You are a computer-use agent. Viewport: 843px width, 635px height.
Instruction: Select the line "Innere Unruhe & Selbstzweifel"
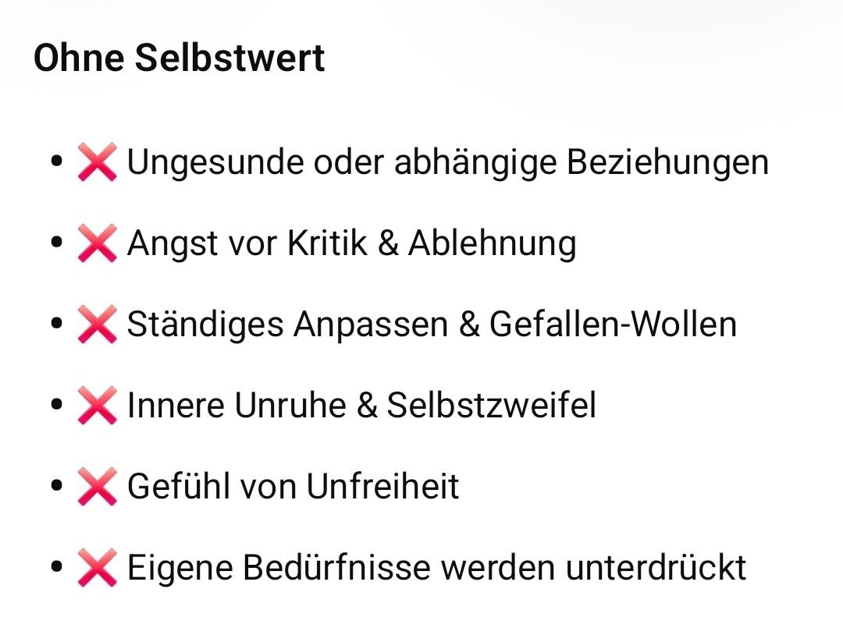click(x=361, y=406)
